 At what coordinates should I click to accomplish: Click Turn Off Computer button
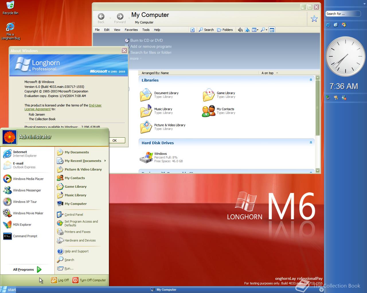[89, 280]
